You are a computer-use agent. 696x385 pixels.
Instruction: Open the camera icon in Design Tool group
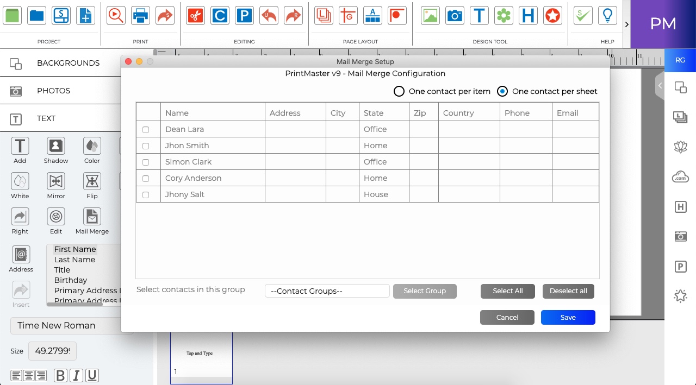(x=455, y=16)
